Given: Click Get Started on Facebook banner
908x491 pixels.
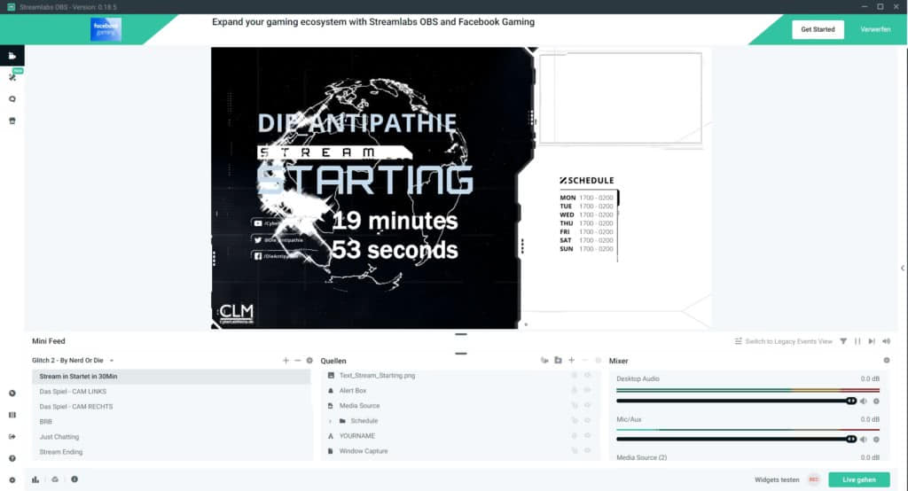Looking at the screenshot, I should [x=818, y=29].
